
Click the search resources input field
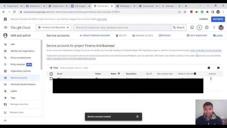click(122, 27)
